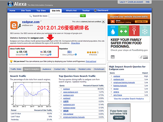Click the Find out how link
Screen dimensions: 163x122
click(91, 61)
